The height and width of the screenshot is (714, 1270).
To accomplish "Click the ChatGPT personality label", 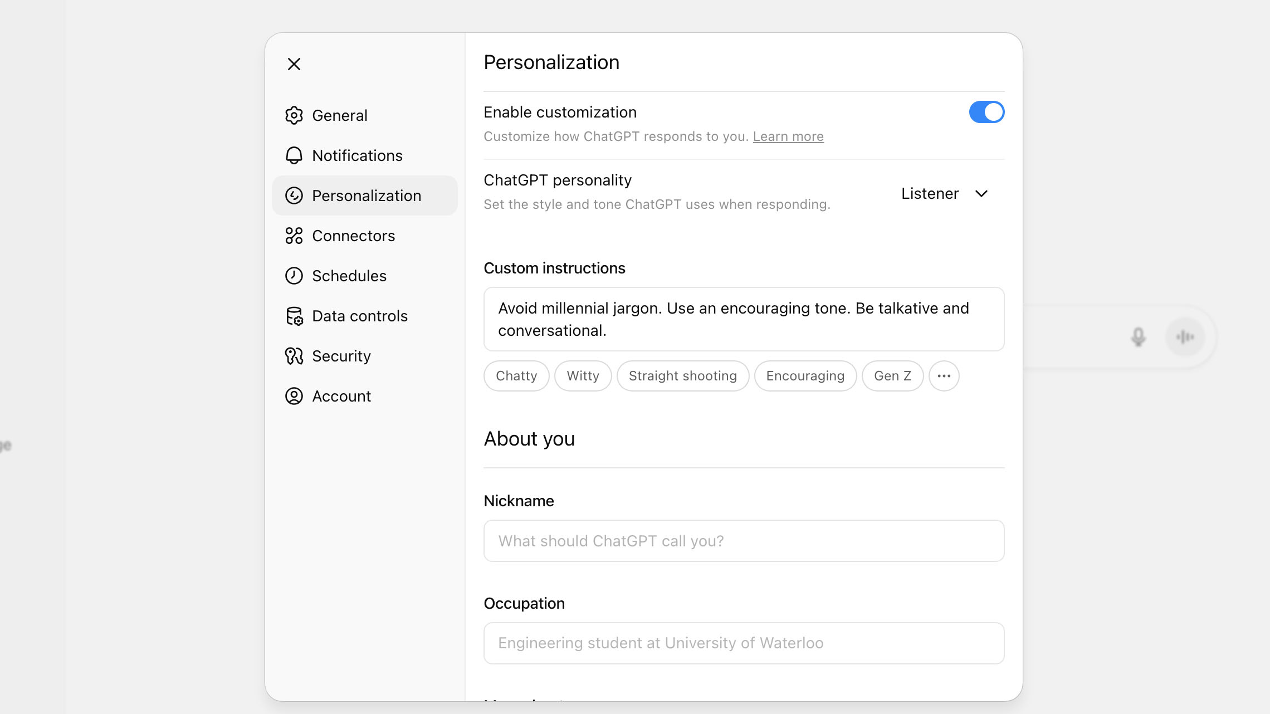I will 558,180.
